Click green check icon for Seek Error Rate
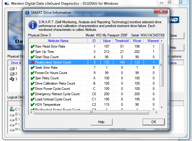Viewport: 192px width, 141px height. [x=32, y=68]
